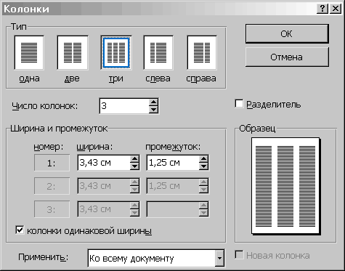Click the column 1 ширина field 3,43 см
This screenshot has height=271, width=345.
click(104, 163)
